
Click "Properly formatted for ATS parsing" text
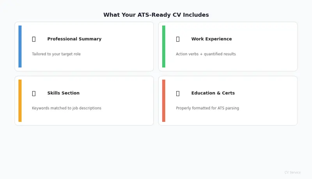[207, 108]
